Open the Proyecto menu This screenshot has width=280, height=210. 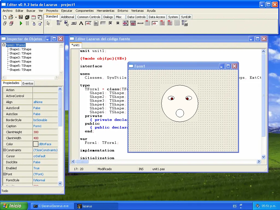pos(52,11)
